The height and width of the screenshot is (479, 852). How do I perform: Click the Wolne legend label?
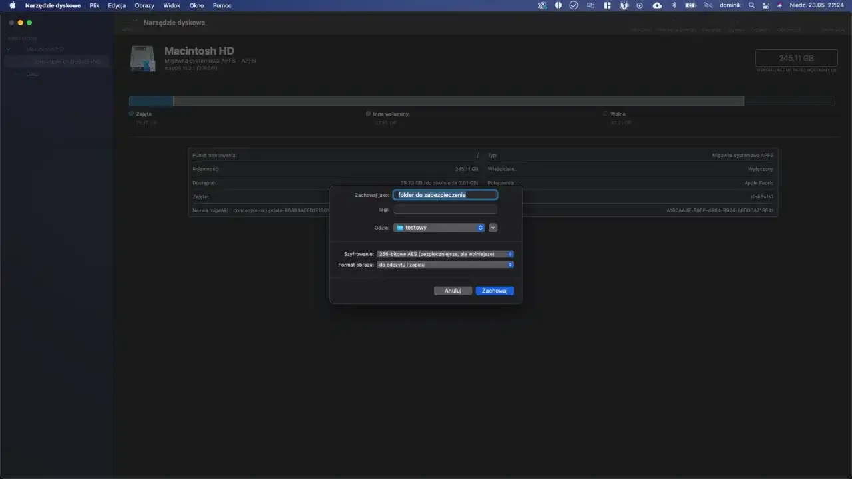point(618,114)
